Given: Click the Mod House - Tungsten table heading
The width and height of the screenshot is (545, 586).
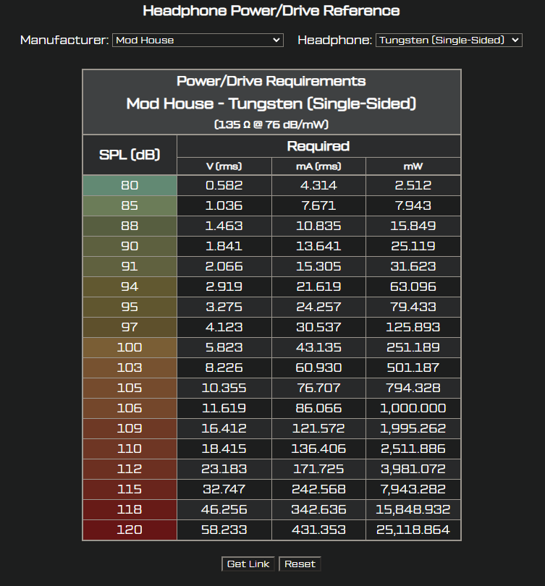Looking at the screenshot, I should coord(271,103).
